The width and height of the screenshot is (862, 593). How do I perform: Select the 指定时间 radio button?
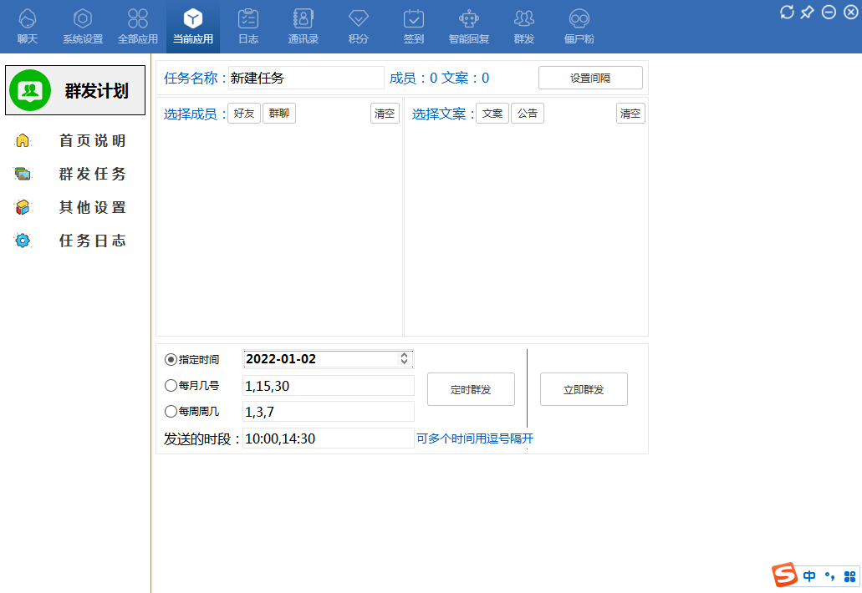point(171,359)
